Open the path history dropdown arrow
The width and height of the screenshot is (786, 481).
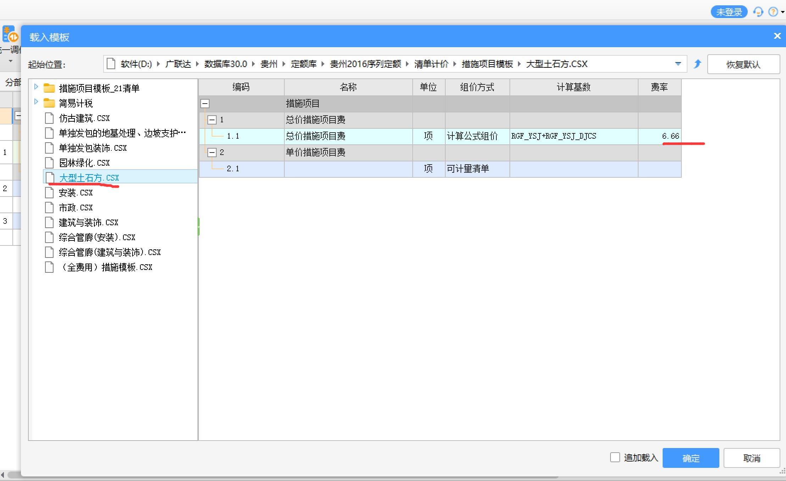[678, 64]
